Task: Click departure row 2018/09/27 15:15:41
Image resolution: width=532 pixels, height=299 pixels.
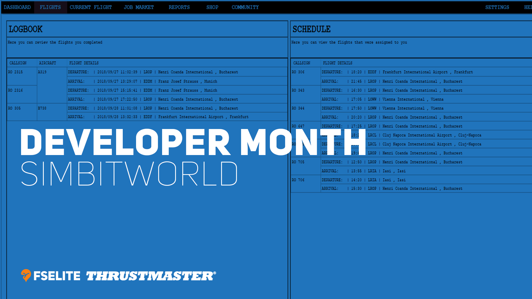Action: pyautogui.click(x=177, y=90)
